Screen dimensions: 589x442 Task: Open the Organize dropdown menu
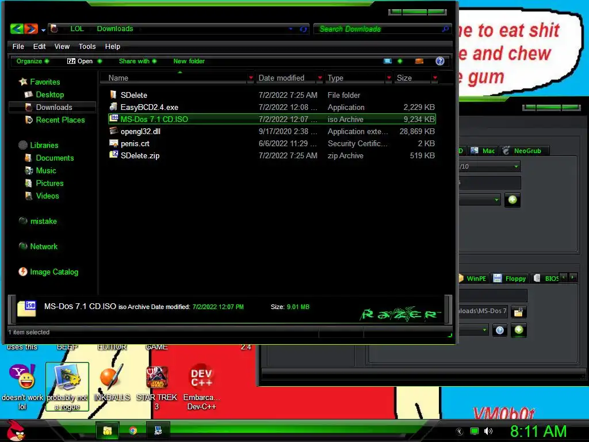(x=32, y=61)
